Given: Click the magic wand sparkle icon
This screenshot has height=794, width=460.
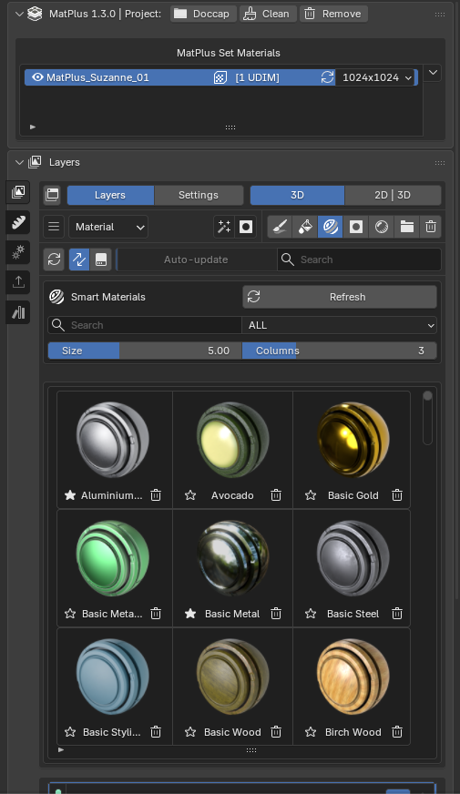Looking at the screenshot, I should click(x=224, y=227).
